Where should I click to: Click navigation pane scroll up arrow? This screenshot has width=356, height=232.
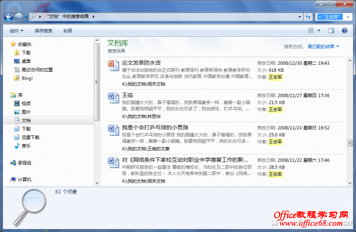pos(97,40)
